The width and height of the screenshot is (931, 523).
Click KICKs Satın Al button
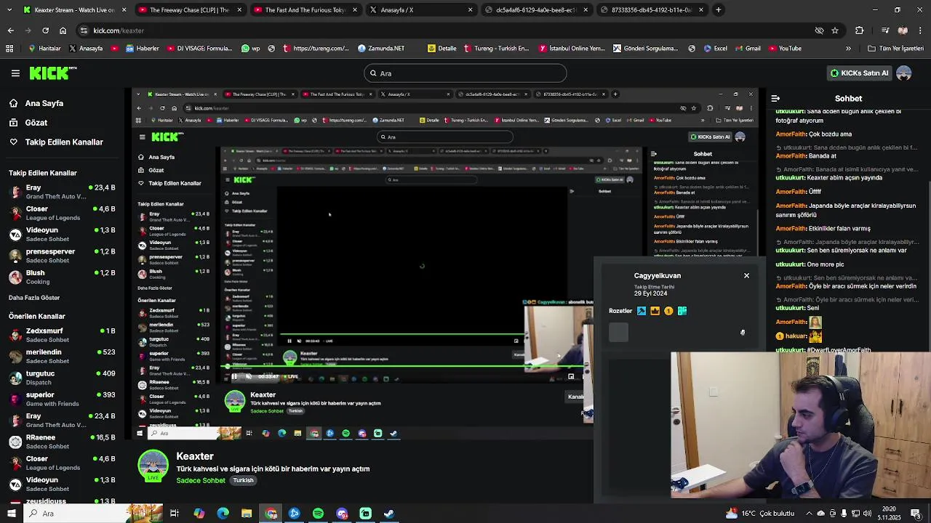click(x=859, y=73)
